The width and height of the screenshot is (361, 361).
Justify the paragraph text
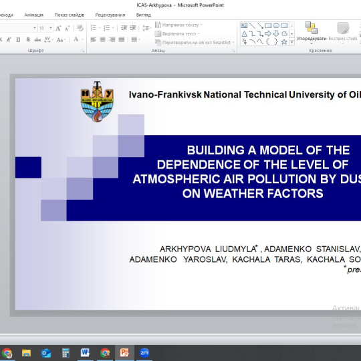(x=122, y=39)
